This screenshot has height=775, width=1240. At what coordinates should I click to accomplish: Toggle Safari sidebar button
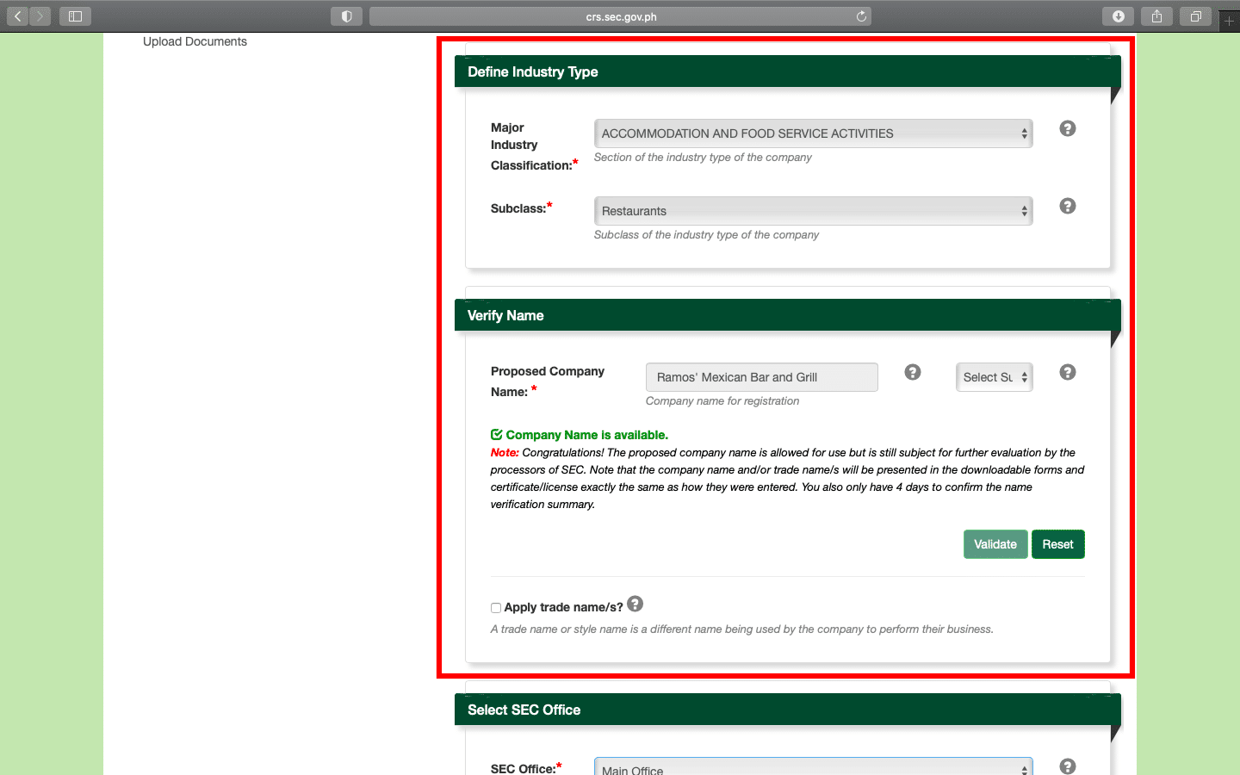point(75,16)
